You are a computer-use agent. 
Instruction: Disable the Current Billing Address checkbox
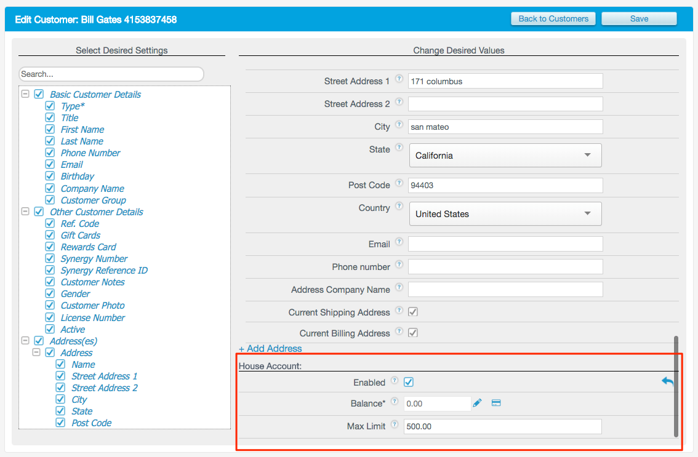click(412, 333)
